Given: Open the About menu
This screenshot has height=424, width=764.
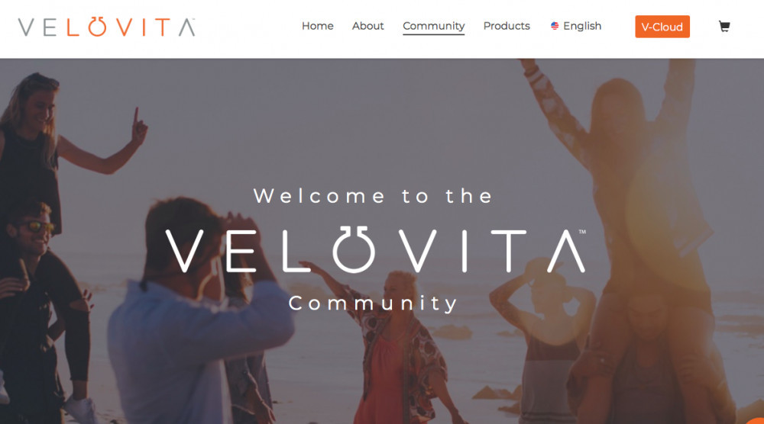Looking at the screenshot, I should click(368, 26).
